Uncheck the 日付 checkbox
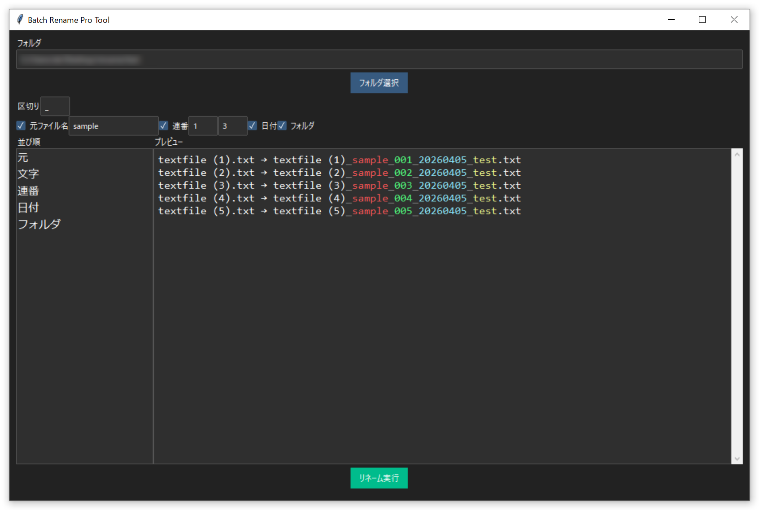Screen dimensions: 759x510 click(x=253, y=125)
